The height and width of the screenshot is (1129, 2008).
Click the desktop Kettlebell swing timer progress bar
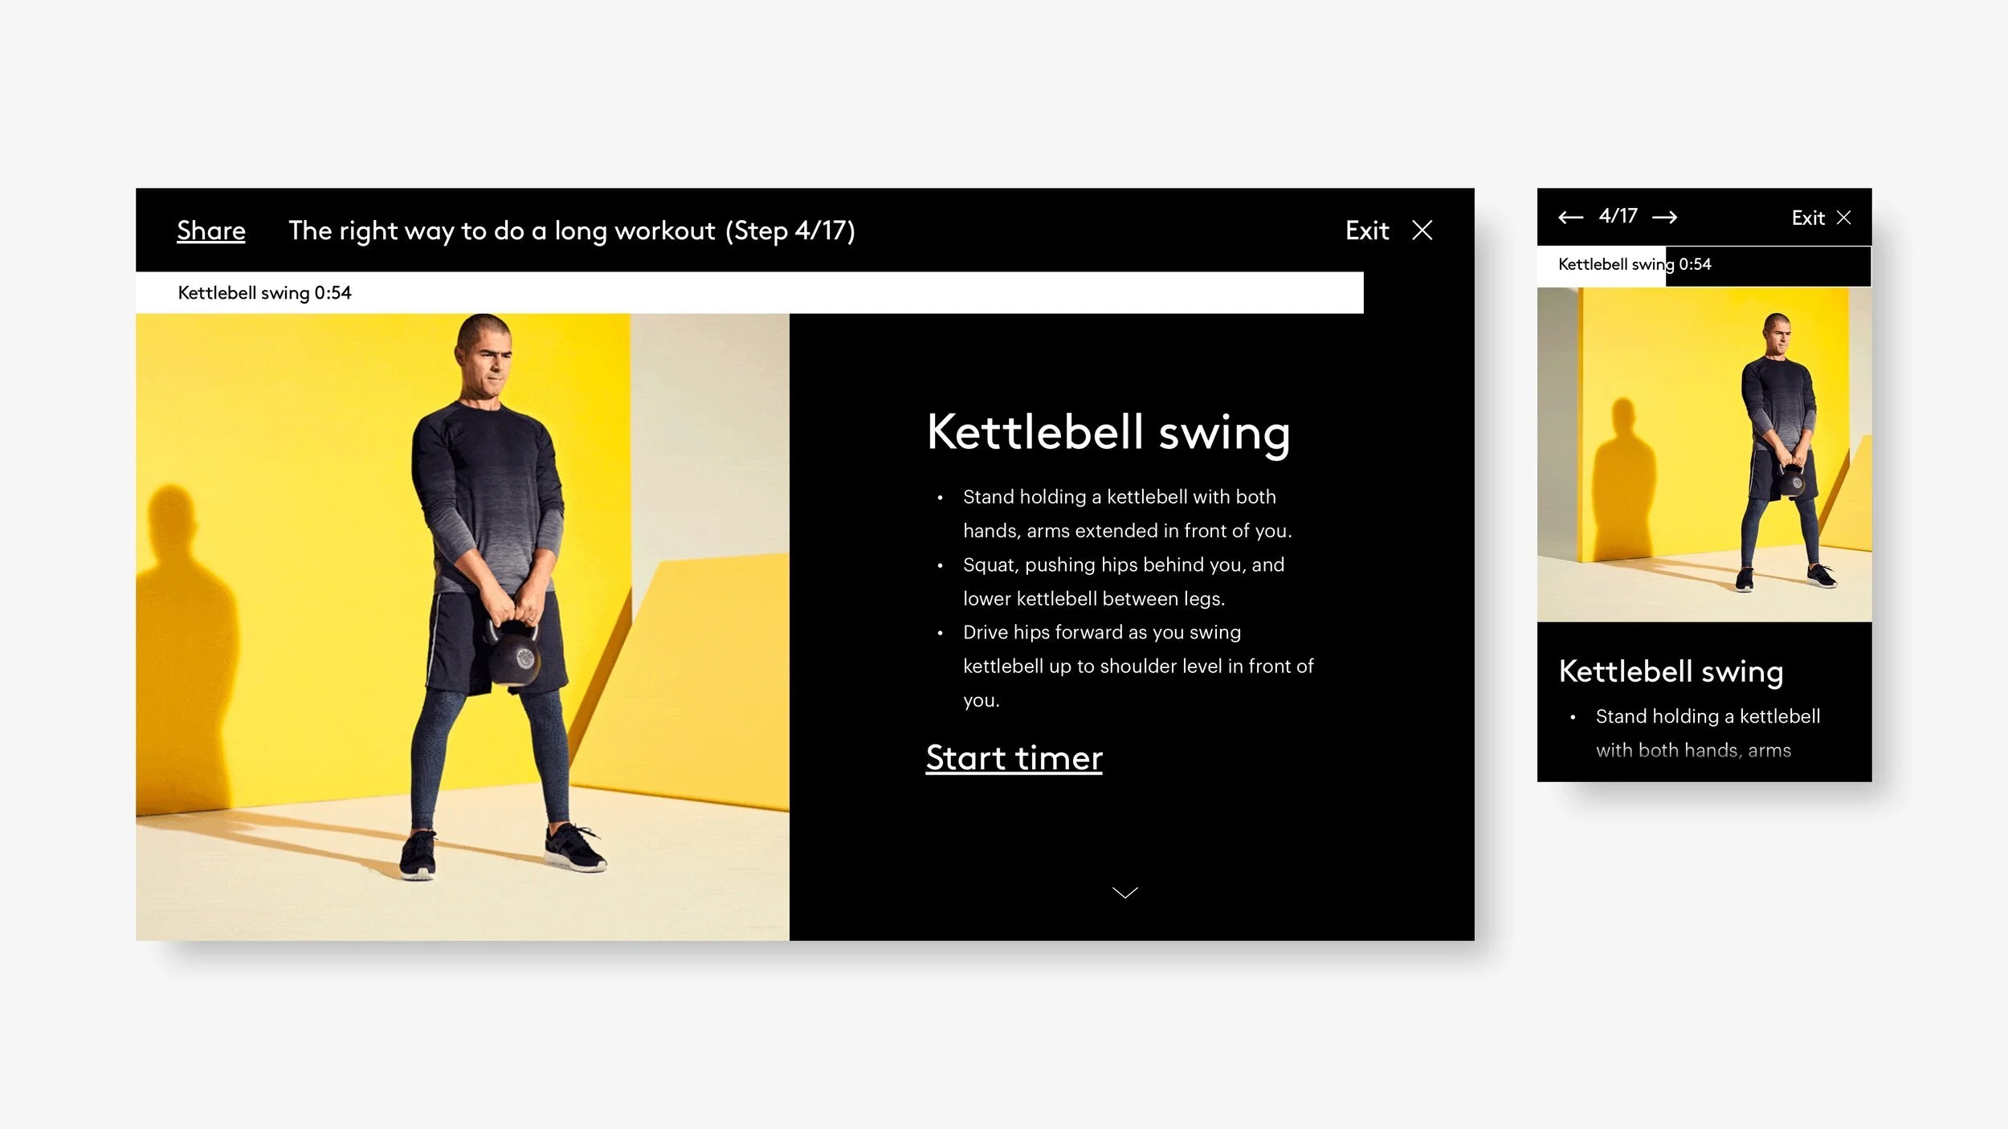pyautogui.click(x=749, y=292)
